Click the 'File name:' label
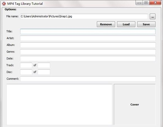This screenshot has width=163, height=127. 12,16
